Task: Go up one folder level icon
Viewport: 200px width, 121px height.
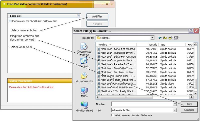Action: coord(165,38)
